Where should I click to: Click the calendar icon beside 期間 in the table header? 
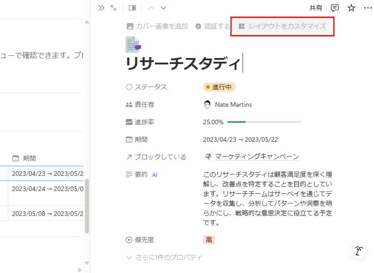16,158
